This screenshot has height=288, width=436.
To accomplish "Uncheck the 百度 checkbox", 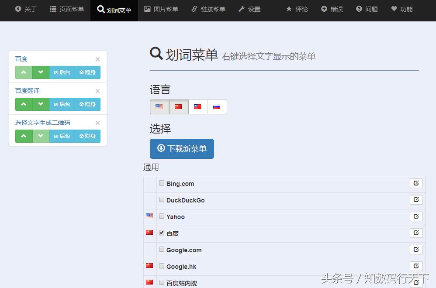I will click(161, 233).
